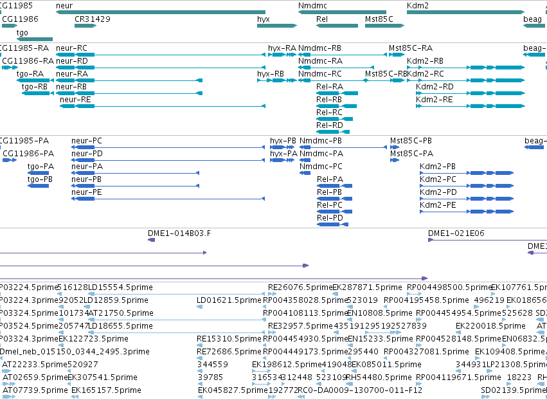The image size is (547, 400).
Task: Click the Kdm2-RE transcript label
Action: 434,100
